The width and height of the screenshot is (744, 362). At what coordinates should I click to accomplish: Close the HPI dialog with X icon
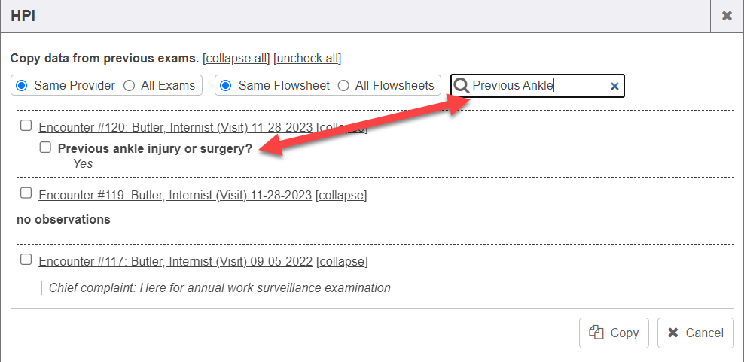(727, 16)
